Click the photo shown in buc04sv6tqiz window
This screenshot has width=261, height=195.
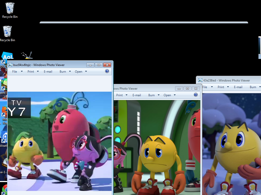(x=60, y=141)
